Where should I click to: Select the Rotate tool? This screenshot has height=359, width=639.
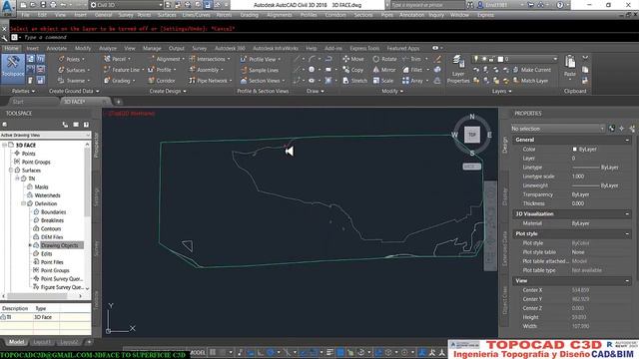coord(384,60)
